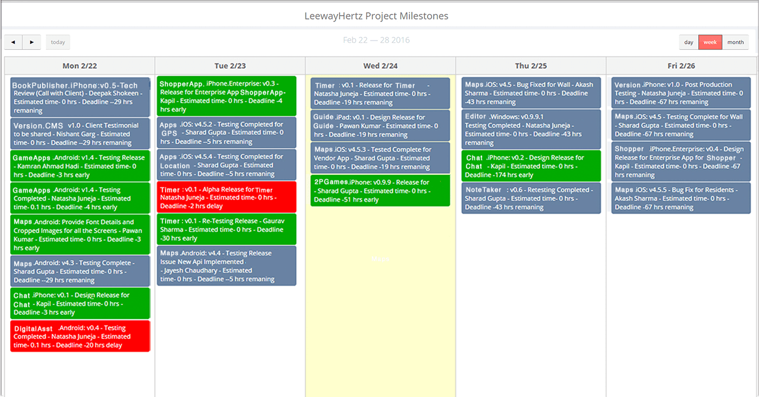Open GameApps Android v1.4 Testing Release card

(x=80, y=166)
